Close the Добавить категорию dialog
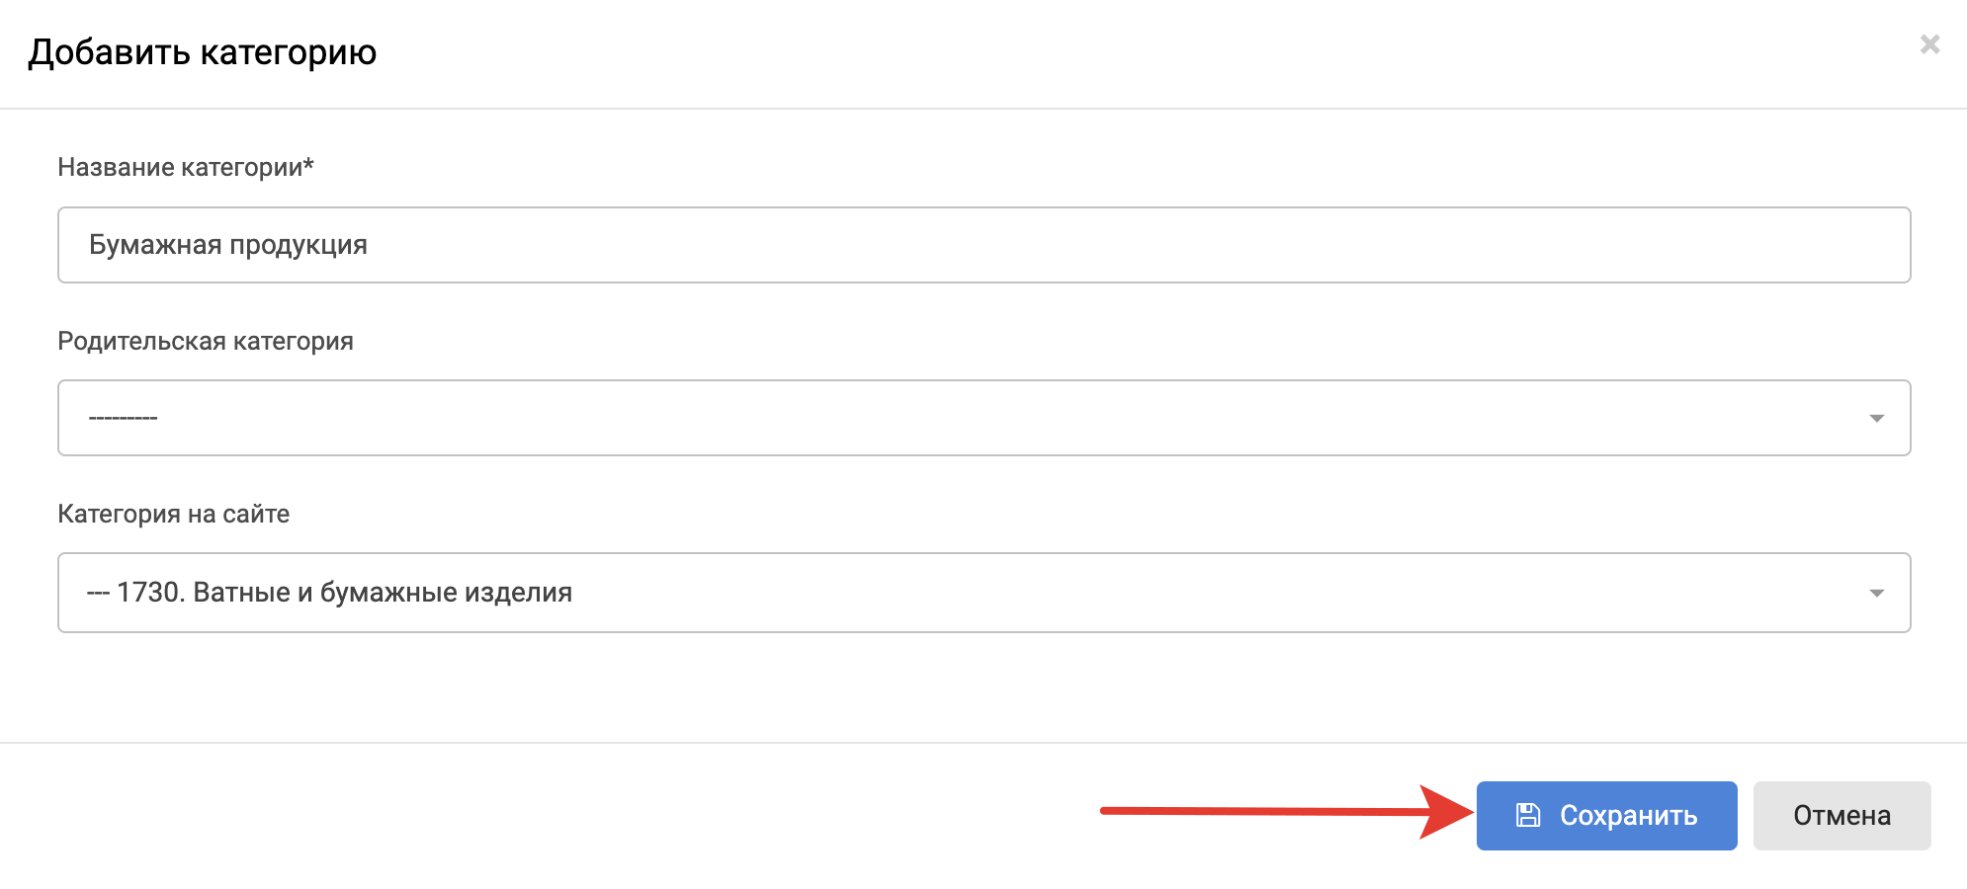This screenshot has width=1967, height=889. coord(1929,44)
